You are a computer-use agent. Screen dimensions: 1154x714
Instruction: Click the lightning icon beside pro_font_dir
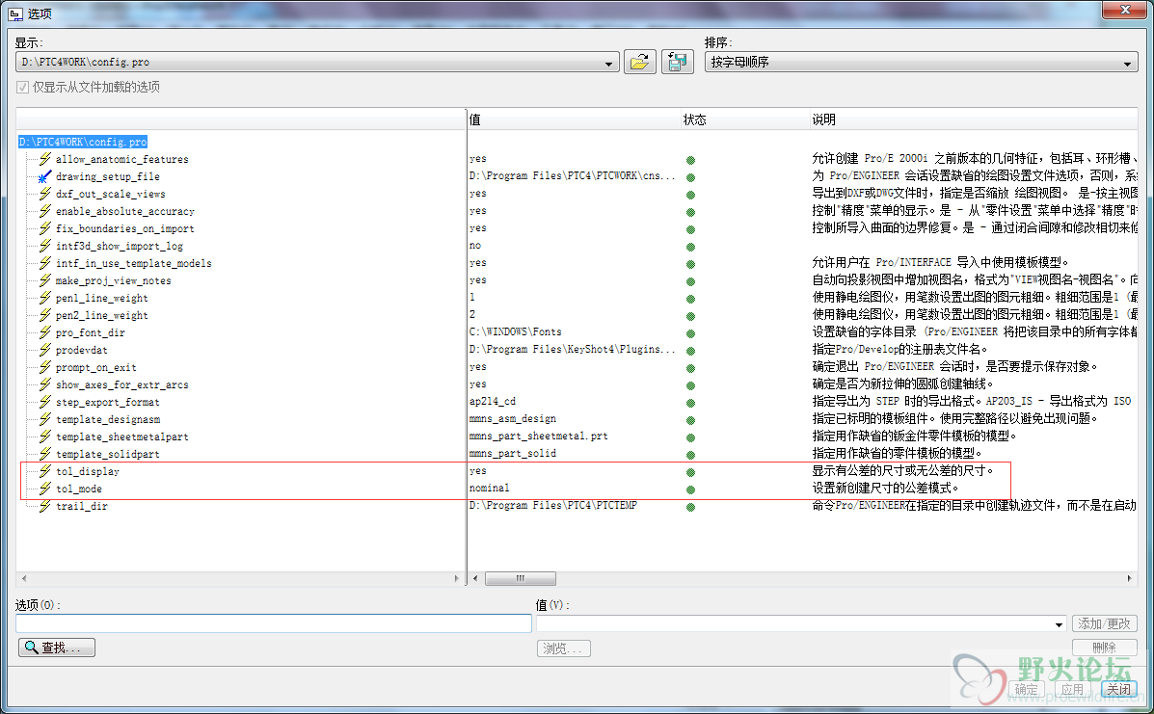(x=45, y=332)
